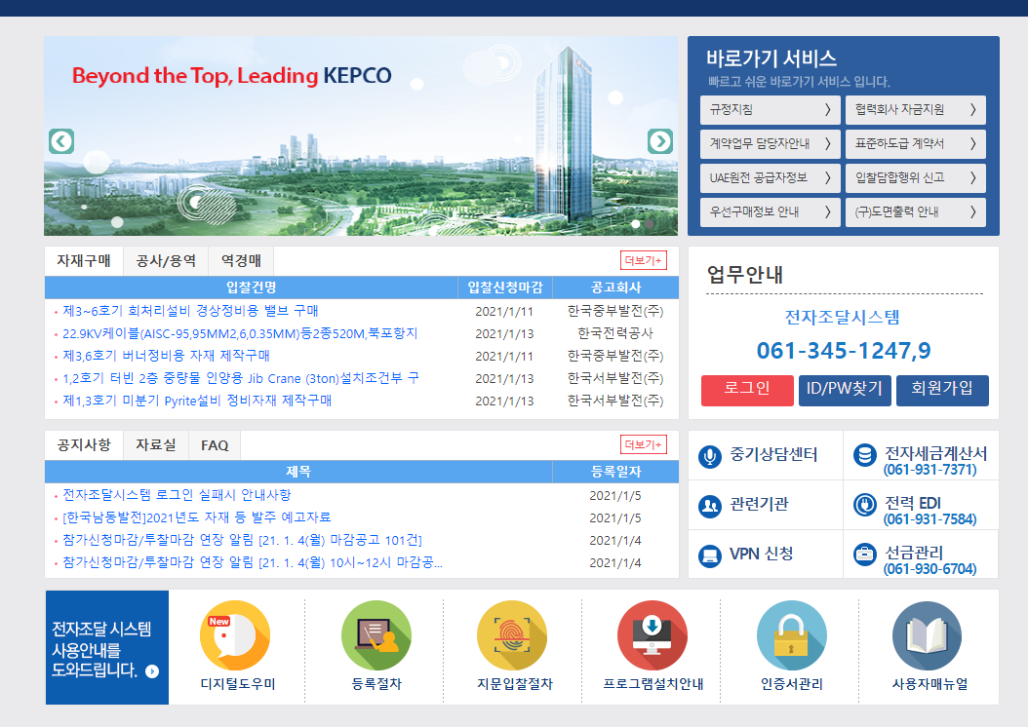
Task: Open the 프로그램설치안내 download icon
Action: 652,635
